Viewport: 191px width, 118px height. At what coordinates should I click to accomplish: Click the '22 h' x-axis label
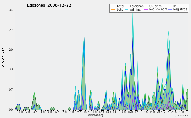(174, 112)
